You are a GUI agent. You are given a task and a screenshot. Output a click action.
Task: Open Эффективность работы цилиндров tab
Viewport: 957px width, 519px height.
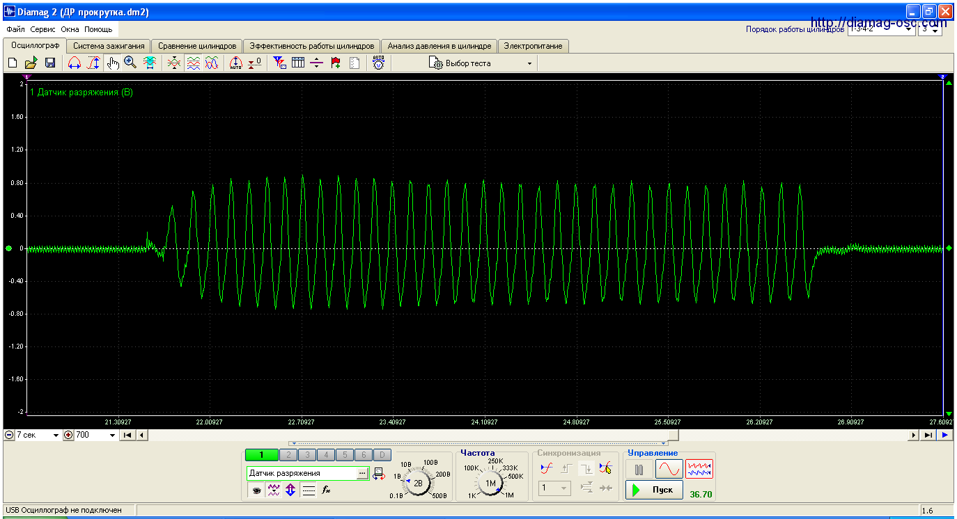[312, 46]
